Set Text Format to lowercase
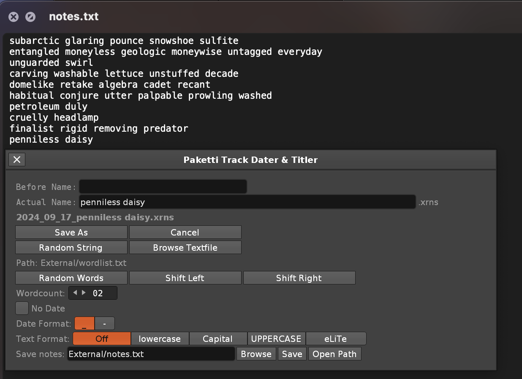This screenshot has height=379, width=522. pyautogui.click(x=160, y=339)
